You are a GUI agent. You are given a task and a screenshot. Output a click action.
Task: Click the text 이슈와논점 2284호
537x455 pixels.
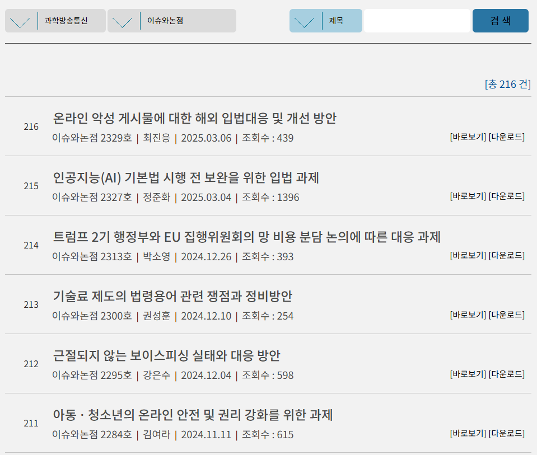(92, 434)
